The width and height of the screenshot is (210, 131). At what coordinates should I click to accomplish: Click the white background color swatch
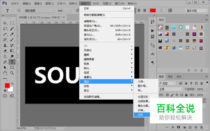pos(11,90)
